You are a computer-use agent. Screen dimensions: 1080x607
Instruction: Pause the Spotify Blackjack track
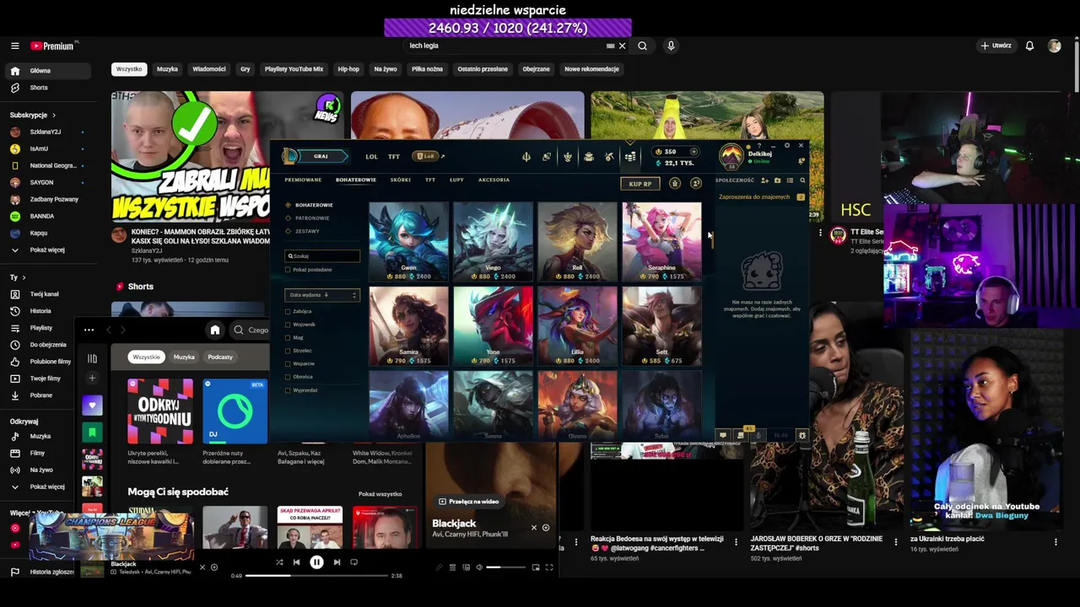coord(316,562)
